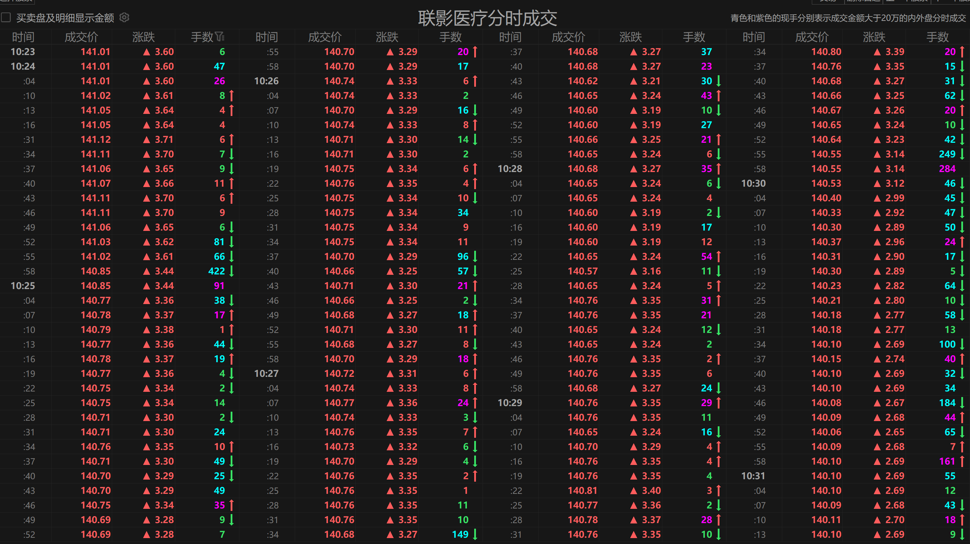The height and width of the screenshot is (544, 970).
Task: Click the leftmost 时间 column header
Action: [23, 37]
